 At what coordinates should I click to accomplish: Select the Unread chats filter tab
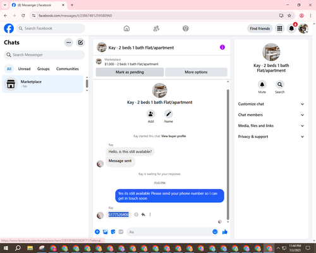(24, 69)
